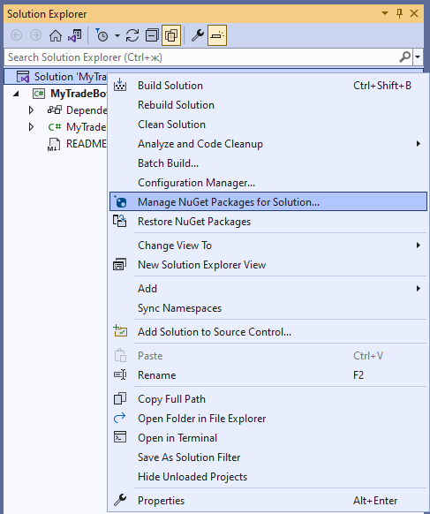Click the search magnifier icon
This screenshot has height=514, width=430.
click(x=405, y=57)
